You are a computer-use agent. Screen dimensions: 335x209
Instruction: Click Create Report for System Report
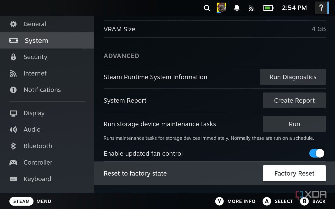pyautogui.click(x=294, y=100)
